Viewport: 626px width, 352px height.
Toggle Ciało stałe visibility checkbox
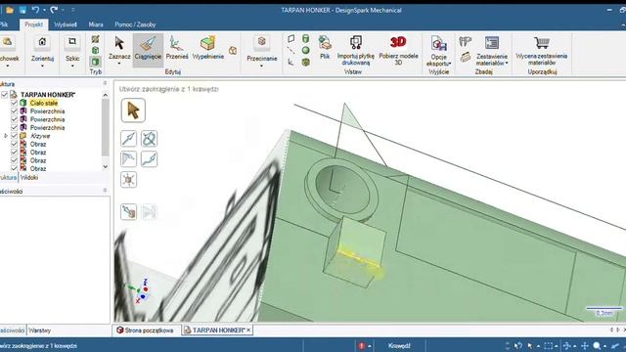pos(14,103)
